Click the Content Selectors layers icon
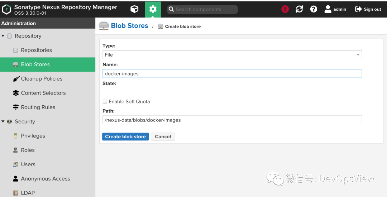Screen dimensions: 387x197 [x=16, y=93]
